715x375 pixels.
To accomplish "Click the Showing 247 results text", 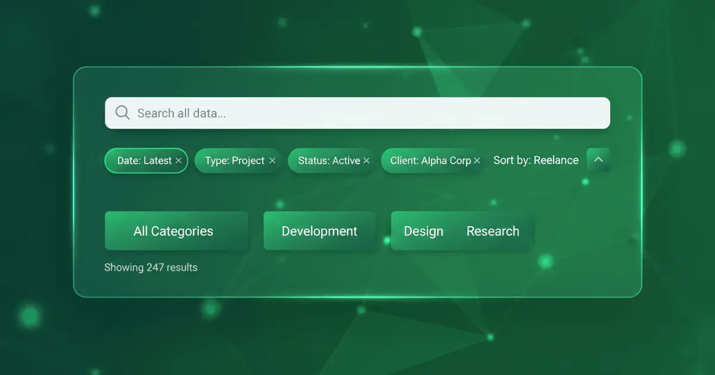I will coord(151,267).
